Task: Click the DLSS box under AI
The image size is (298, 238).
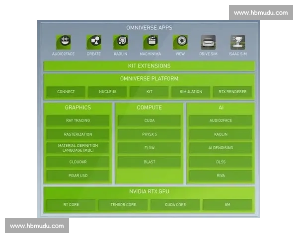Action: coord(221,162)
